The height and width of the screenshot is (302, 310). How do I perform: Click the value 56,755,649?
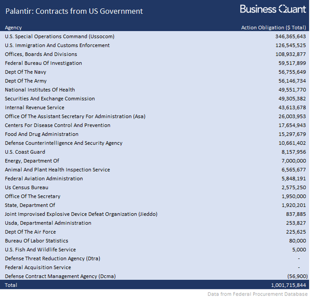click(x=292, y=72)
